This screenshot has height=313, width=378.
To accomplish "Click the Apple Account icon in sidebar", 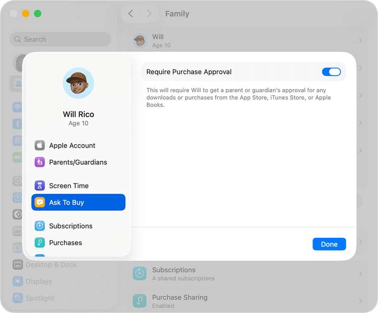I will coord(40,146).
